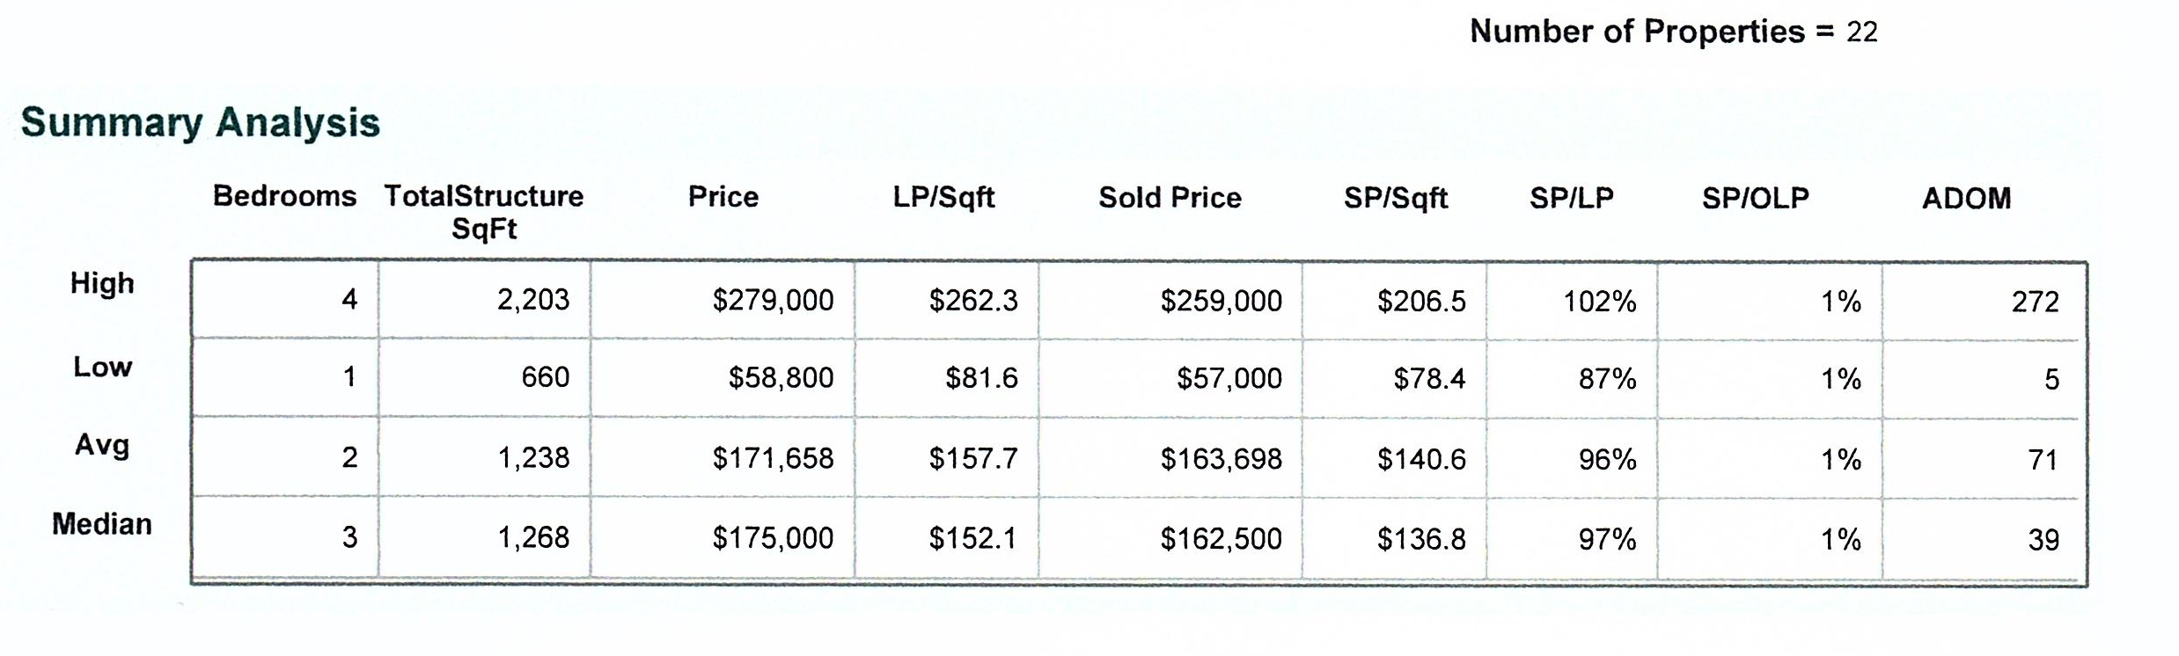Viewport: 2179px width, 656px height.
Task: Select the Price column header
Action: coord(723,196)
